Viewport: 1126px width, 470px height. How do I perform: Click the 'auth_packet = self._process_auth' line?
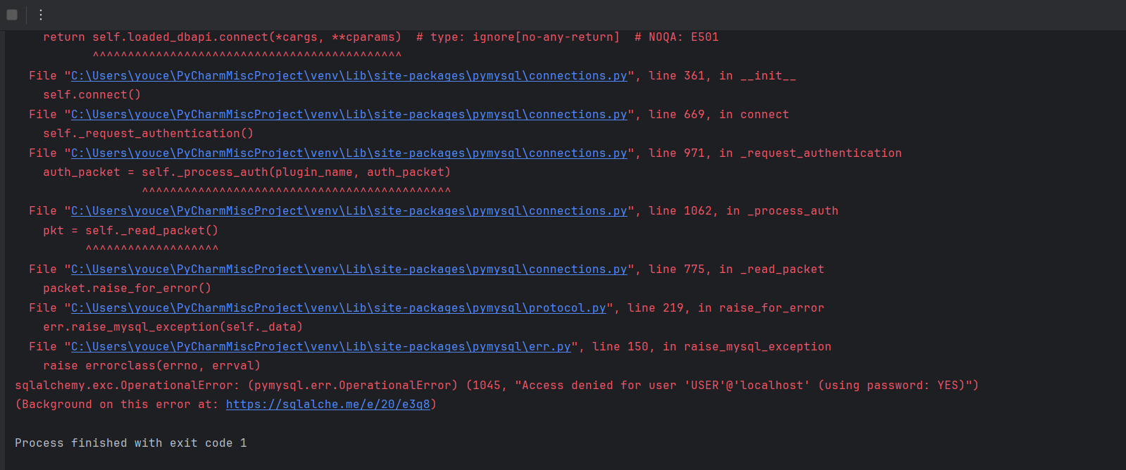[x=246, y=172]
